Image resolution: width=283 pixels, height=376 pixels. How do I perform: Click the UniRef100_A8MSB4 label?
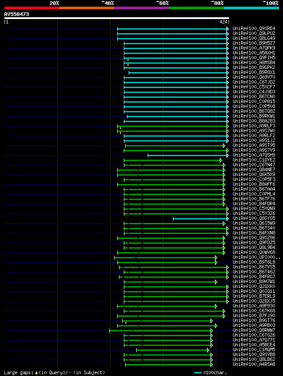click(254, 62)
